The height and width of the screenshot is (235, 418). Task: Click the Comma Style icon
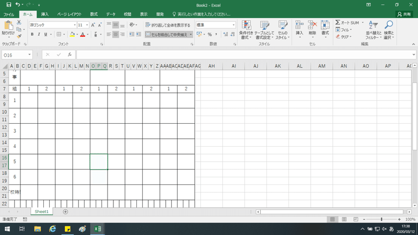pos(216,34)
